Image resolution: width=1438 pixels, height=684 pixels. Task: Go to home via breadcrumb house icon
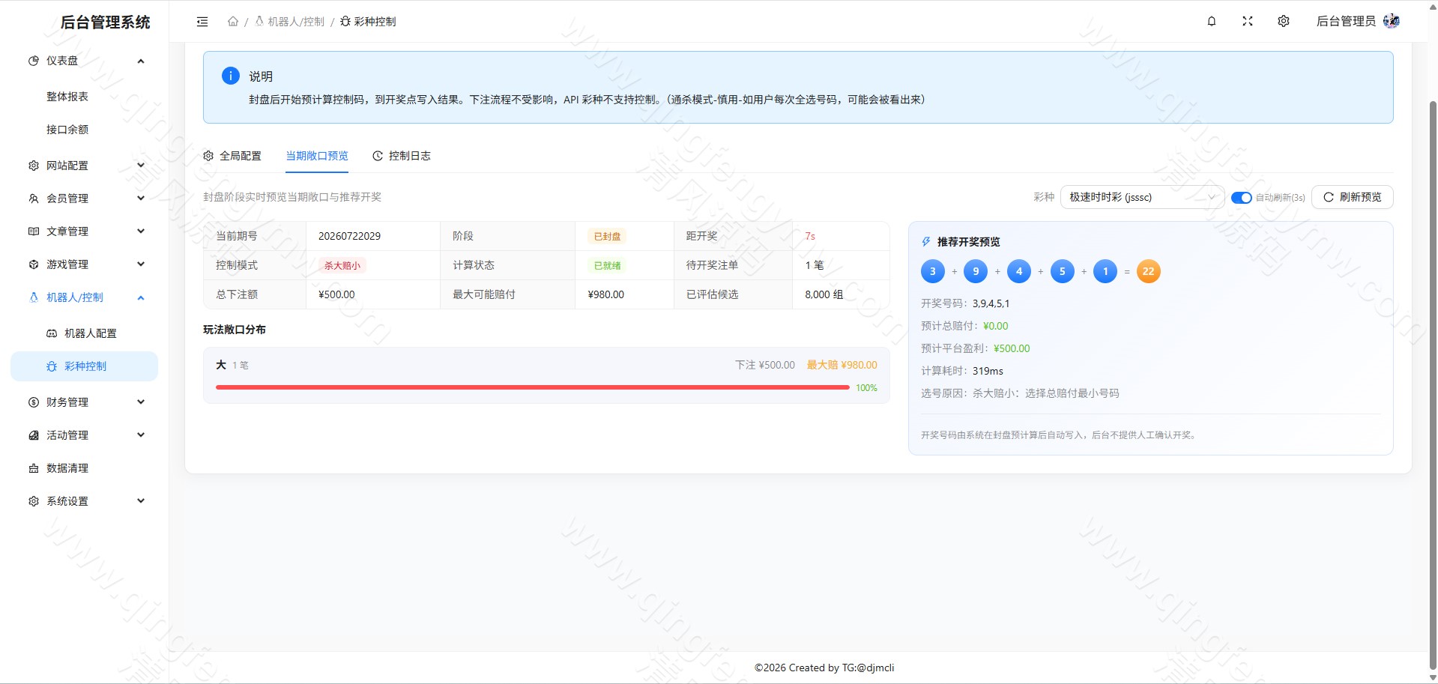pos(233,22)
